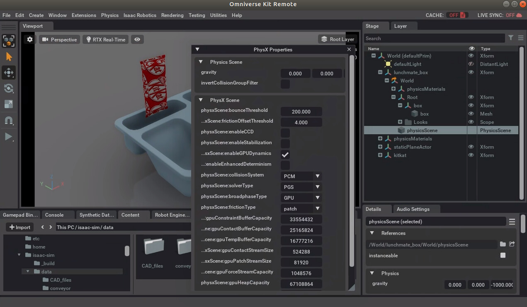Click the Import button in the Content panel

[19, 227]
